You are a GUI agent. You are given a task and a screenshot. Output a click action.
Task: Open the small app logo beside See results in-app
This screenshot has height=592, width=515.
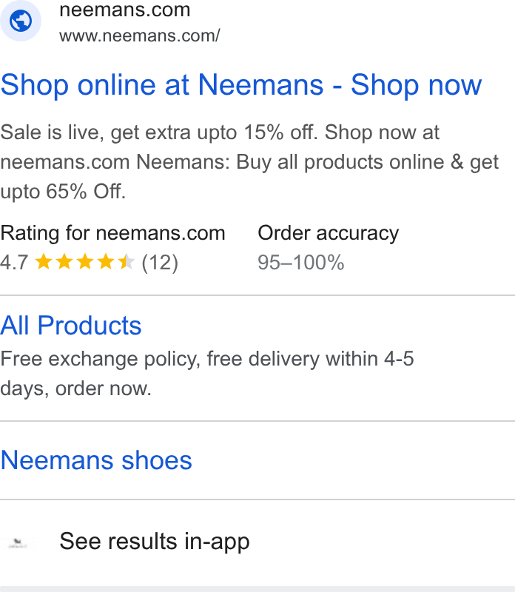tap(17, 543)
